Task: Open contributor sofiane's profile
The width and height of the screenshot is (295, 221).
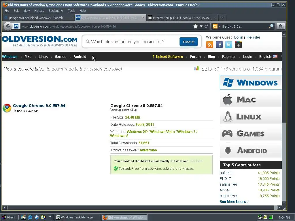Action: [226, 173]
